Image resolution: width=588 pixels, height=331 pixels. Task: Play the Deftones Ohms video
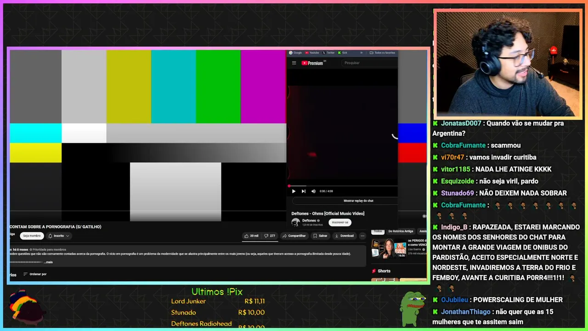(x=294, y=191)
